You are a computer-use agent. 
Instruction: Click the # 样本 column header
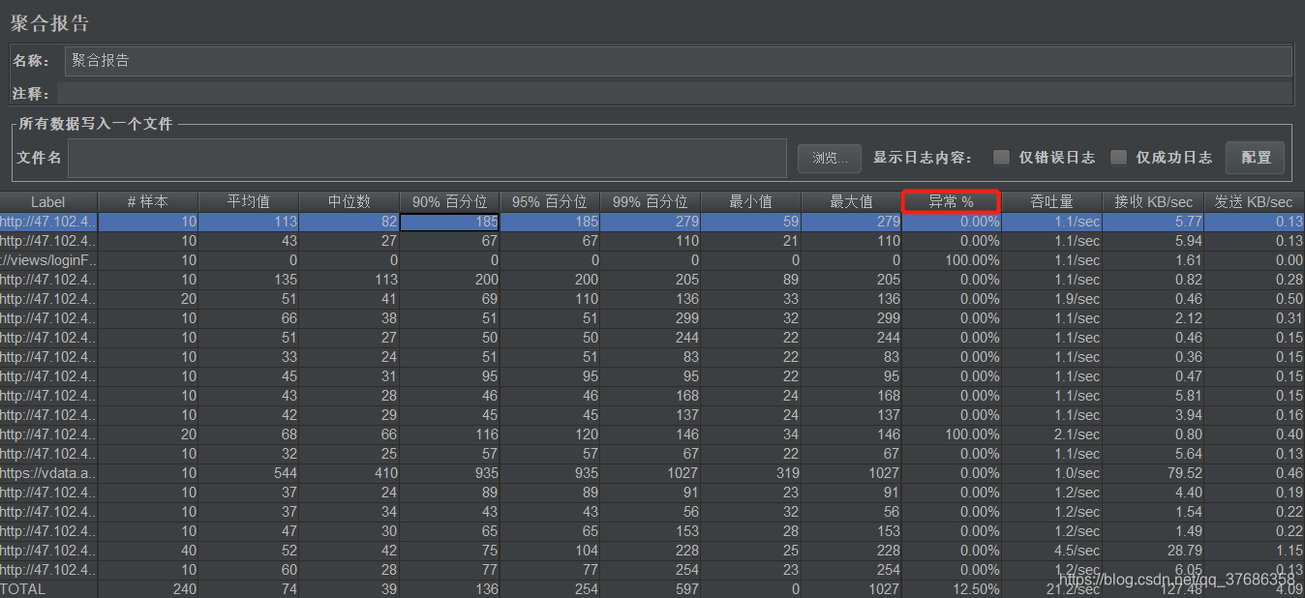(x=148, y=202)
